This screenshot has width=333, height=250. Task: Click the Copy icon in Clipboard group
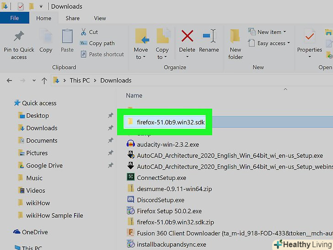(46, 36)
